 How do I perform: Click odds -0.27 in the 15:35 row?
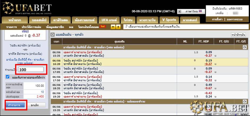click(x=208, y=56)
